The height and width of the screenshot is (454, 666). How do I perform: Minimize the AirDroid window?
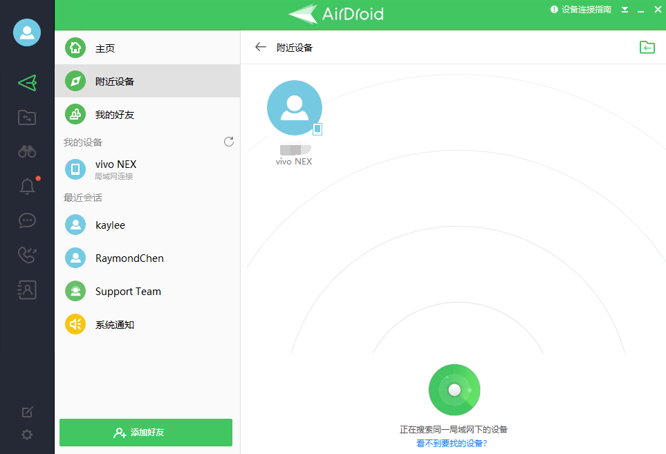(641, 10)
